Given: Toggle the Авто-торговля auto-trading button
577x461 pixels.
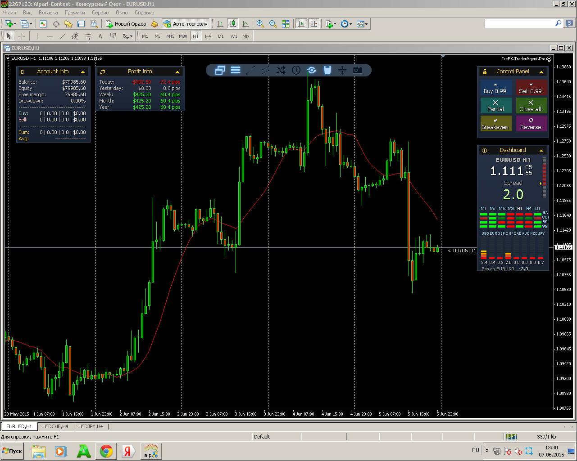Looking at the screenshot, I should click(186, 24).
